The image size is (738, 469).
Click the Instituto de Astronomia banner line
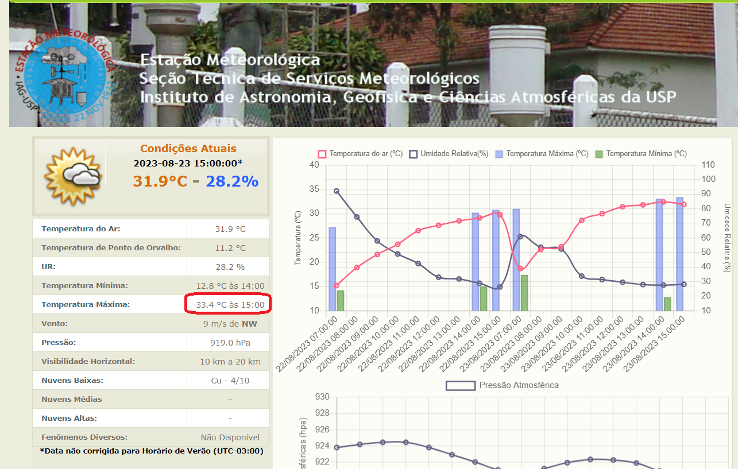[x=408, y=96]
